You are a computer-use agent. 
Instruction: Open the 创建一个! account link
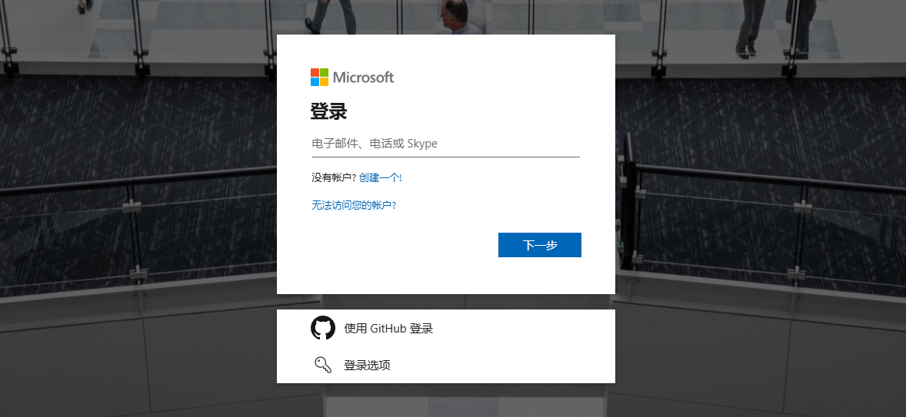[380, 177]
